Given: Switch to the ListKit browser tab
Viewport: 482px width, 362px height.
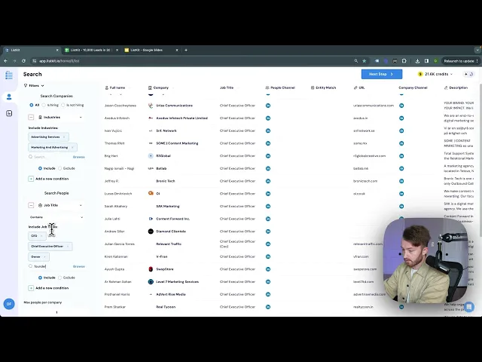Looking at the screenshot, I should [x=31, y=50].
